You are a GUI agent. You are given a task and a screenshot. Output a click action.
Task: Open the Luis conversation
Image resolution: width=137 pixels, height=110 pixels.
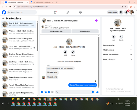coord(18,94)
